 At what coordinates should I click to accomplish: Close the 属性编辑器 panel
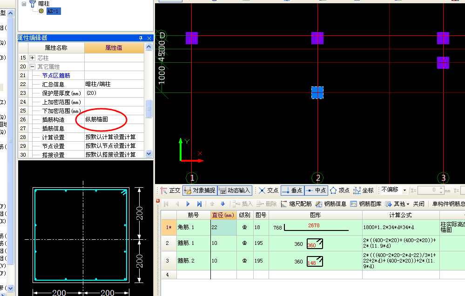(149, 38)
